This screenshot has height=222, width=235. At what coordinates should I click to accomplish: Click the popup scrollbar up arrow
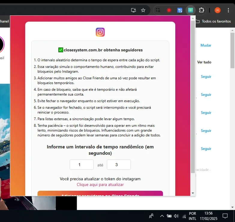193,18
